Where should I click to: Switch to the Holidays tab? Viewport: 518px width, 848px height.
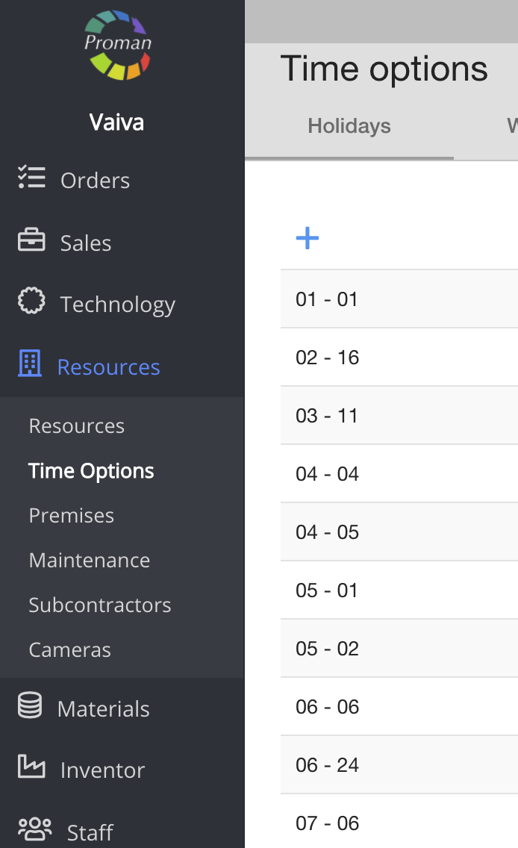349,126
